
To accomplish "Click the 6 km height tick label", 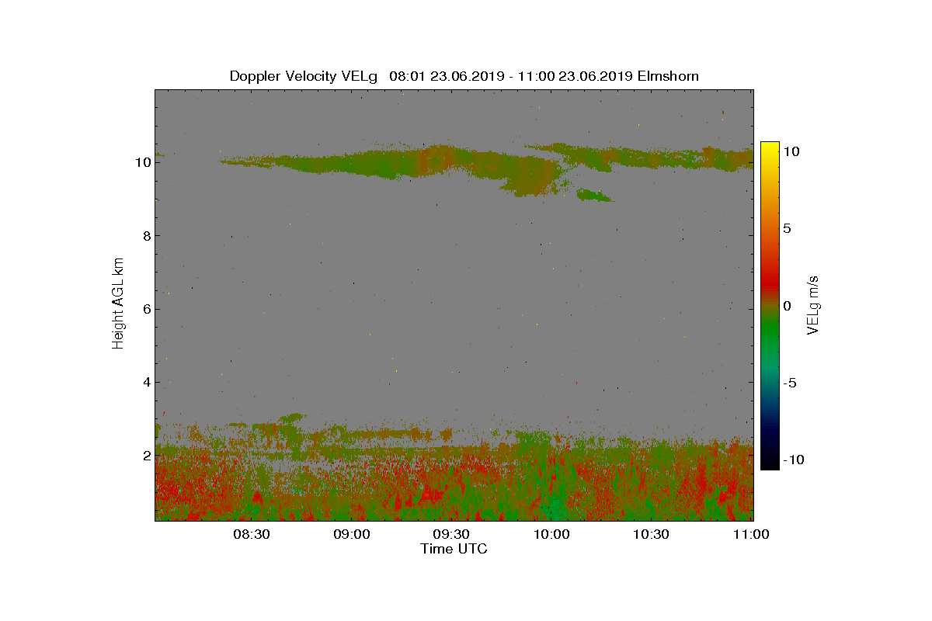I will (x=145, y=309).
